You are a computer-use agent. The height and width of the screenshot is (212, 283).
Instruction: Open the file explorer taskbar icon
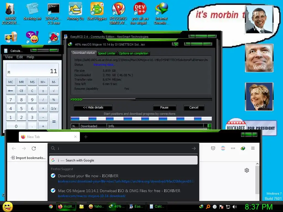tap(82, 206)
